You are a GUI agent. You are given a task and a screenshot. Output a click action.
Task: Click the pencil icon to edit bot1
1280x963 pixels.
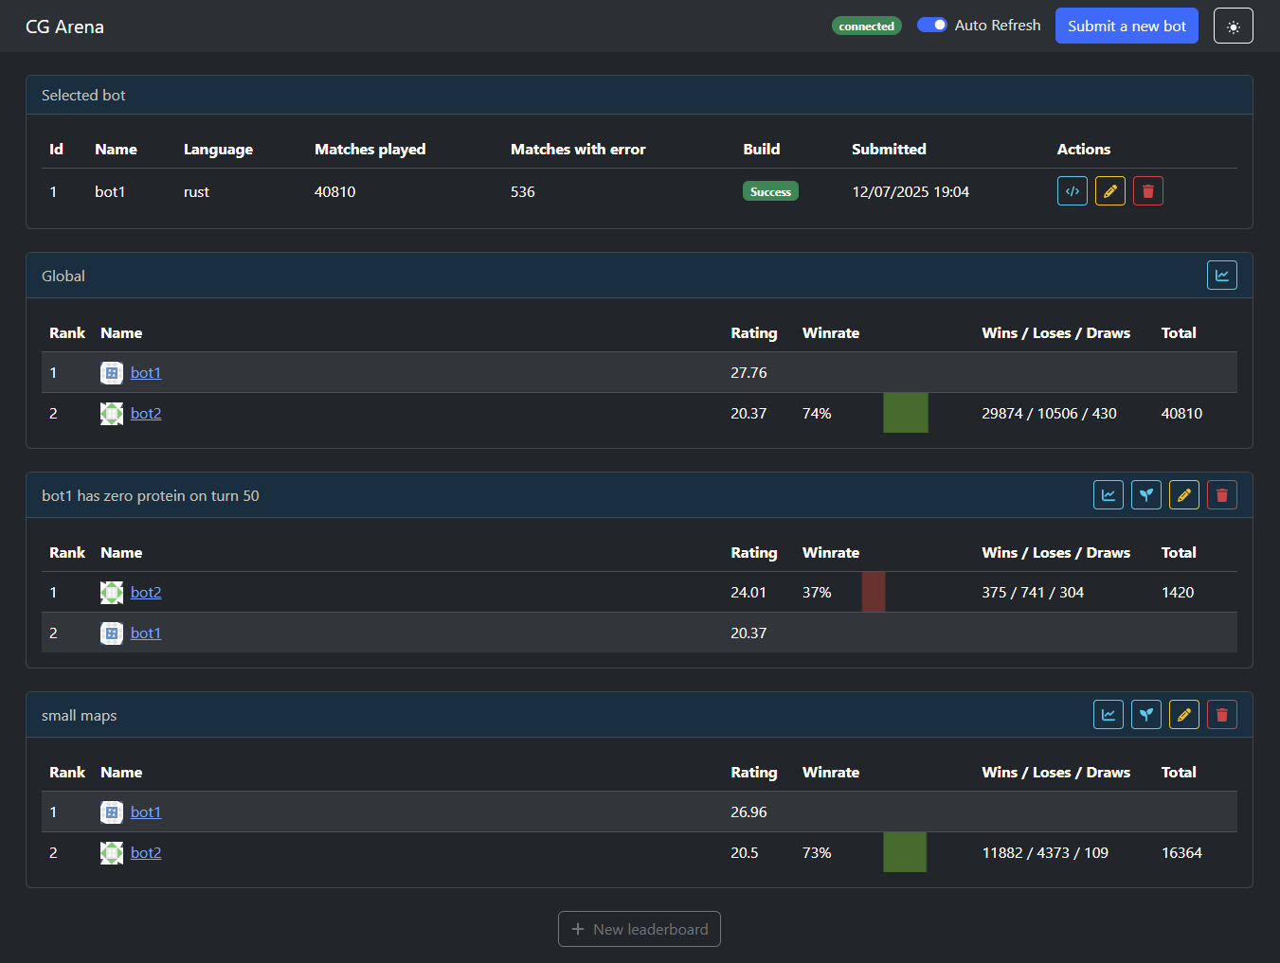[x=1109, y=190]
